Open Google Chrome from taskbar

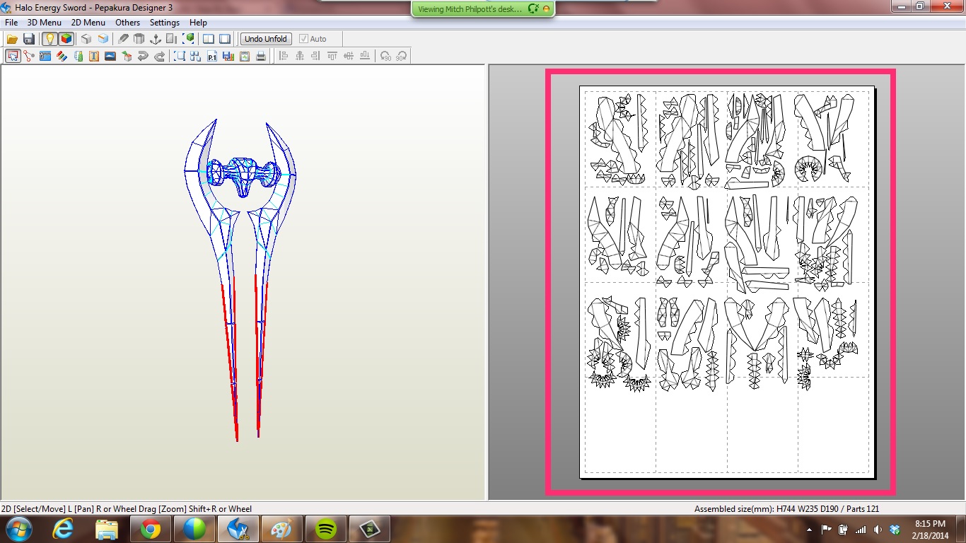pos(150,529)
